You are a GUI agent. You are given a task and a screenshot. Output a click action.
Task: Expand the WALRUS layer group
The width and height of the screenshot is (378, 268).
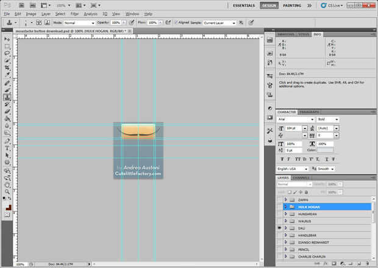[285, 221]
